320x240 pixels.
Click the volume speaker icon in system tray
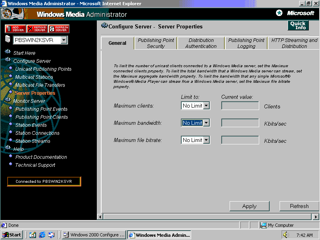click(x=286, y=235)
